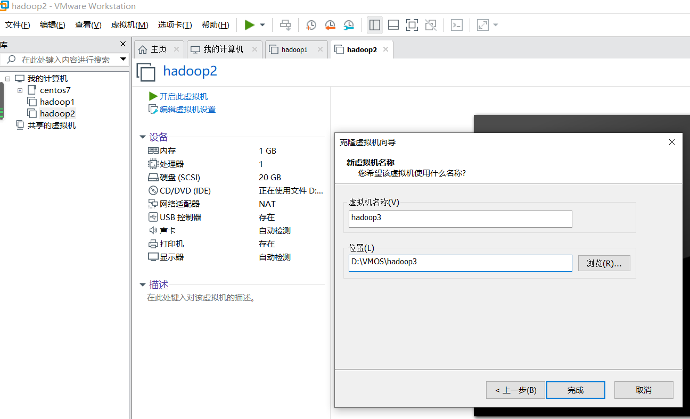Click the send Ctrl+Alt+Del toolbar icon
This screenshot has width=690, height=419.
(285, 25)
